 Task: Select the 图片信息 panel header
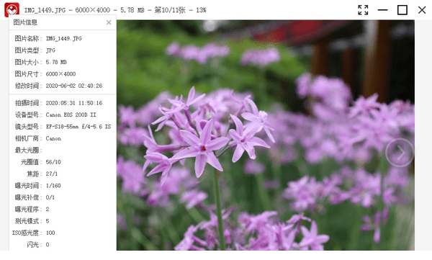[25, 22]
